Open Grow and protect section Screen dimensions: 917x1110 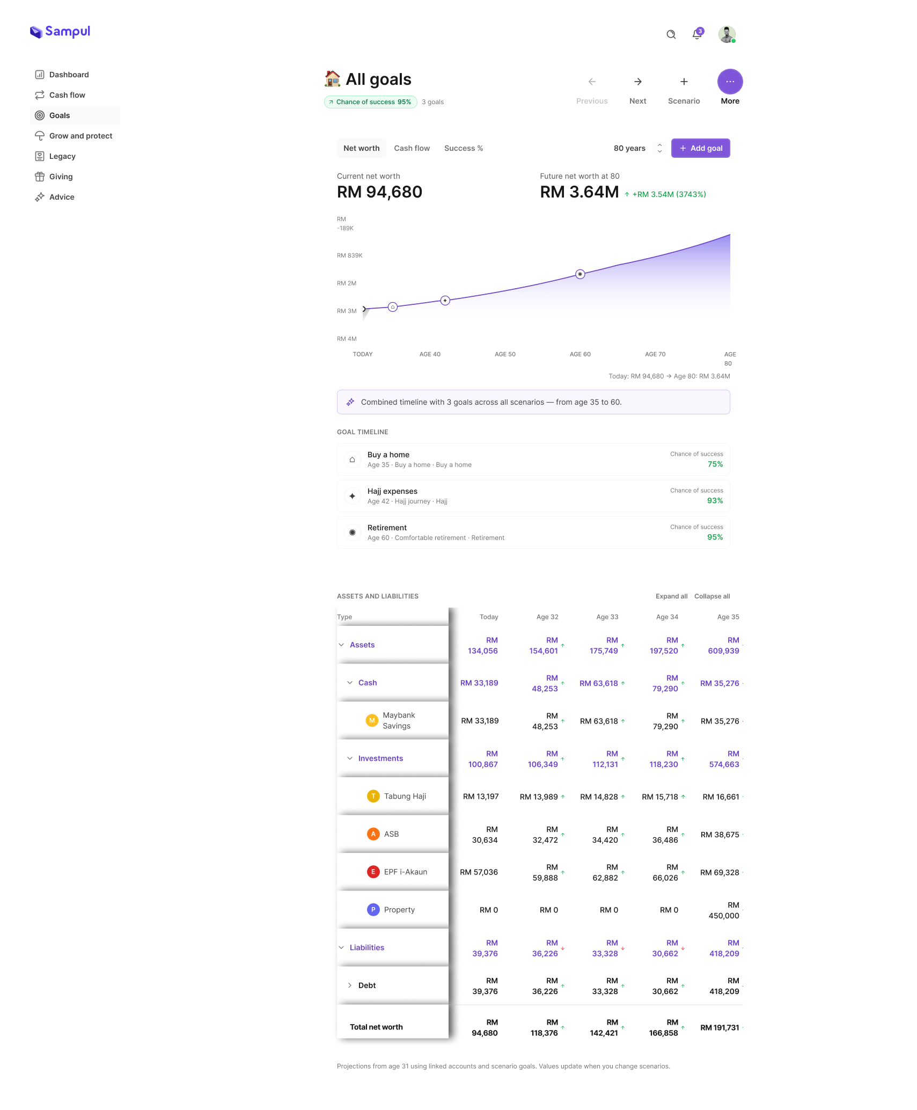pos(75,136)
